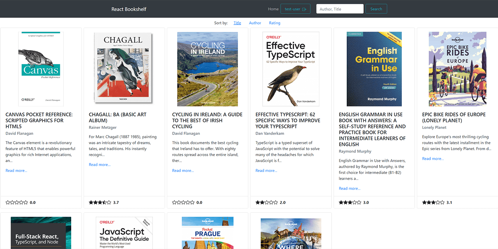Open the Effective TypeScript cover image
The height and width of the screenshot is (249, 498).
(291, 68)
